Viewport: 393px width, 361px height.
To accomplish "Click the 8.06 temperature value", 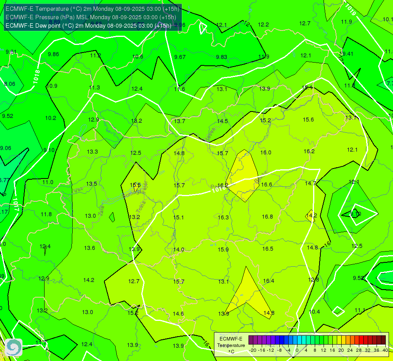I will point(10,84).
